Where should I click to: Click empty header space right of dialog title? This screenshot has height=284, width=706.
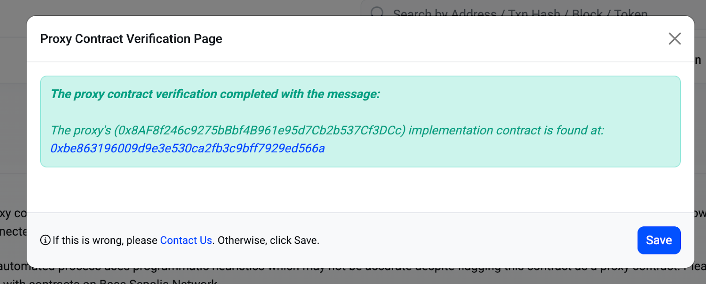441,39
